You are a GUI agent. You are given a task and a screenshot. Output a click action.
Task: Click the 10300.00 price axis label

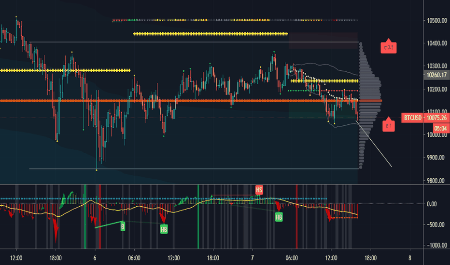pos(437,66)
